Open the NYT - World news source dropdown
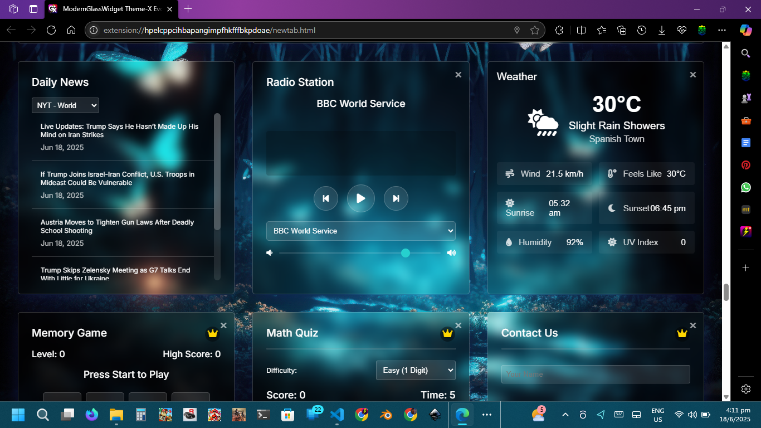Screen dimensions: 761x428 pos(65,105)
